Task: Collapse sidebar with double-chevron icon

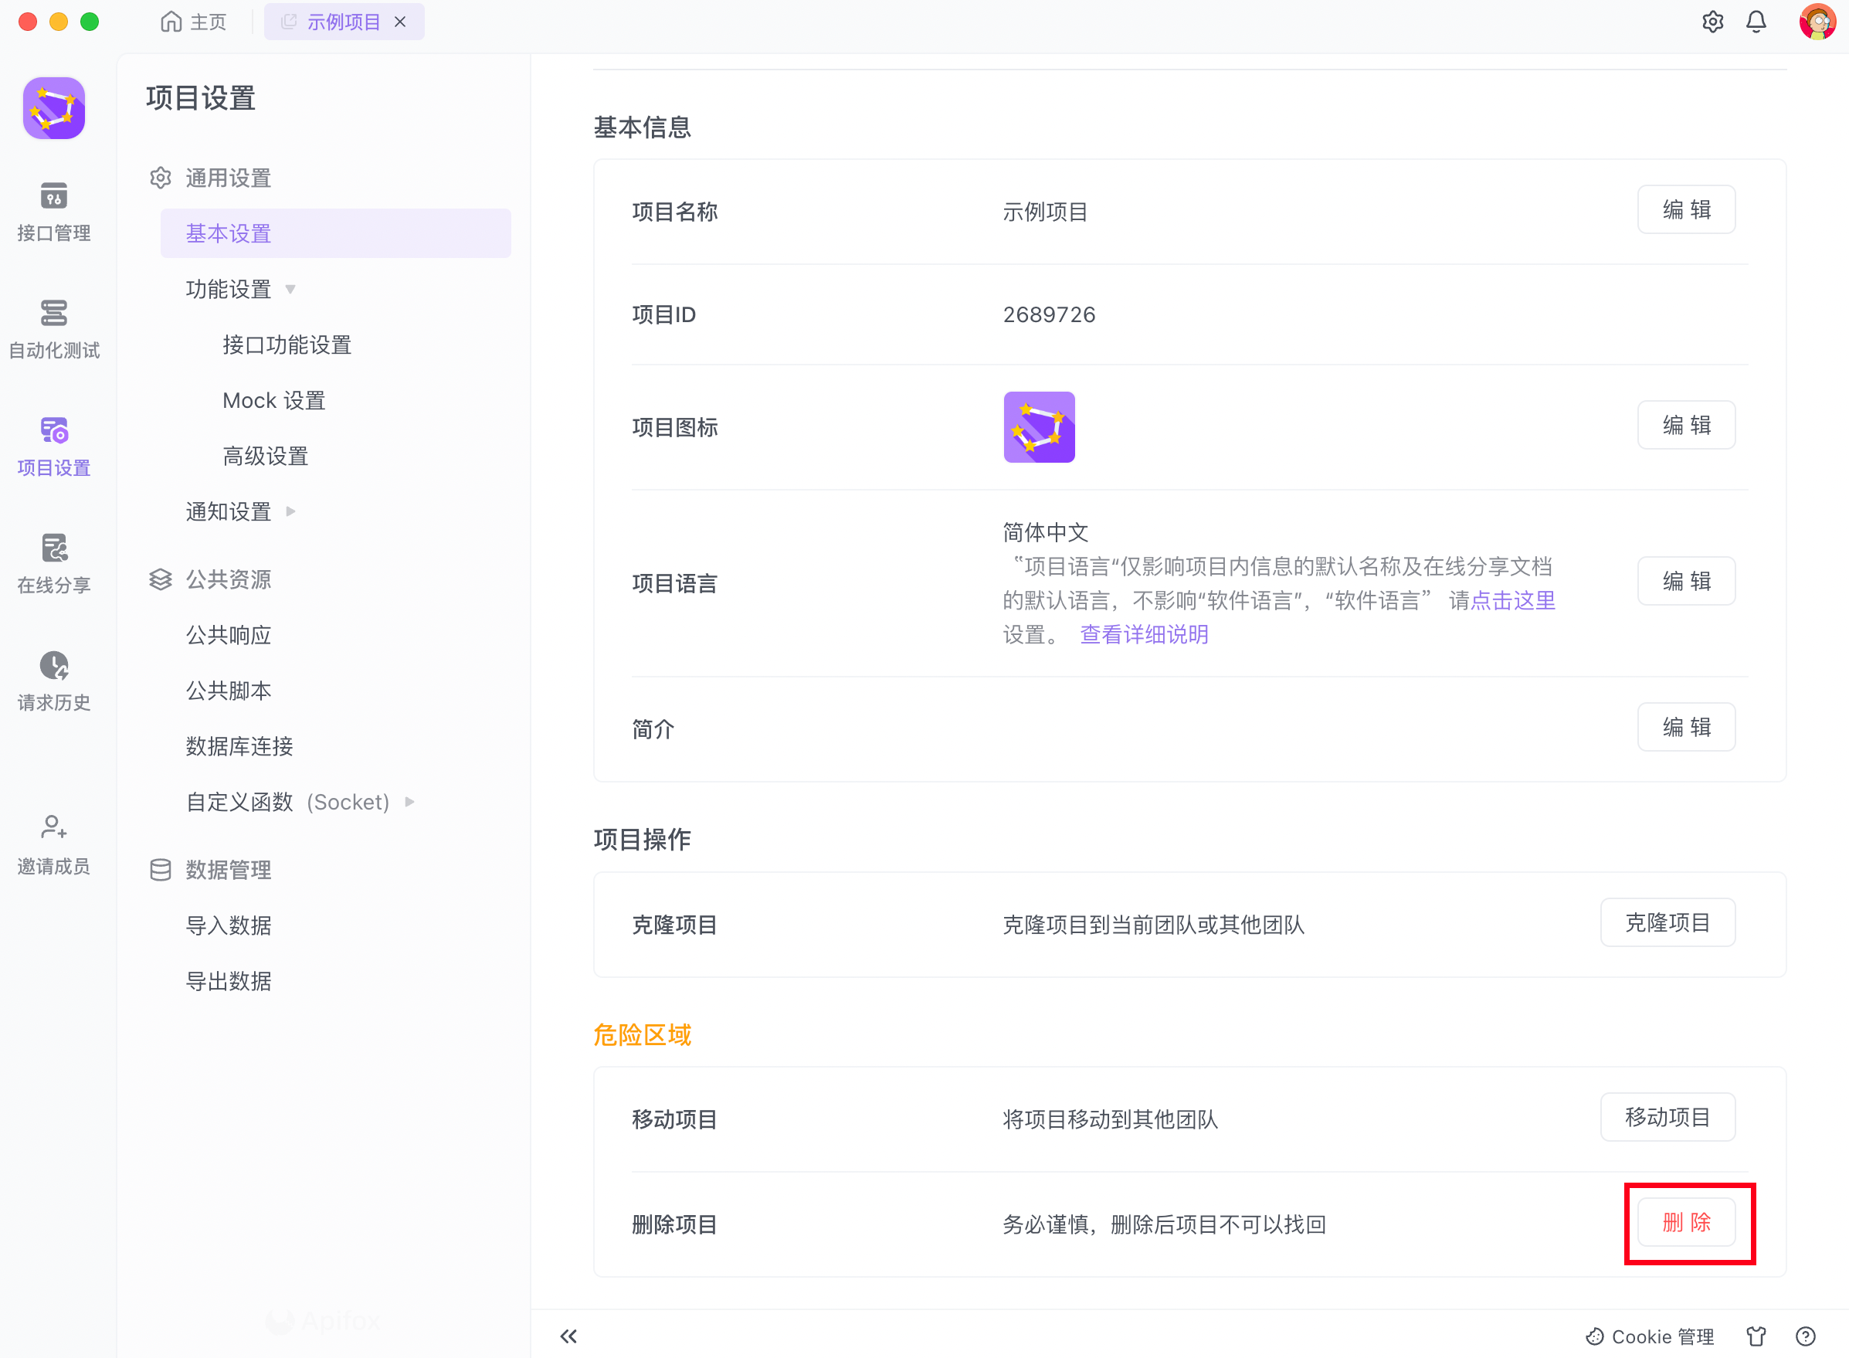Action: point(568,1336)
